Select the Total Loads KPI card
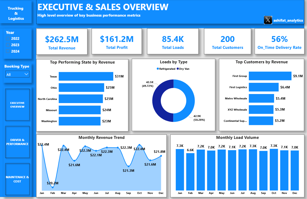This screenshot has height=199, width=307. [x=173, y=41]
